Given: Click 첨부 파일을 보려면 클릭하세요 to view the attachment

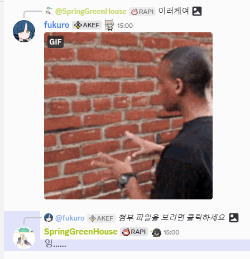Looking at the screenshot, I should (172, 218).
